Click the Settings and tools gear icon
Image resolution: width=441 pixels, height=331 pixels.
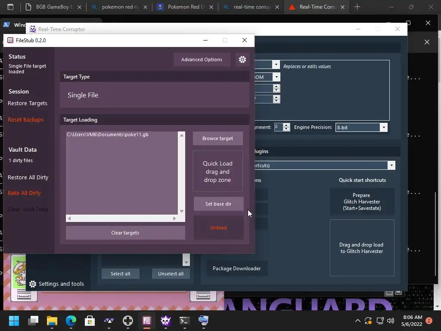33,284
